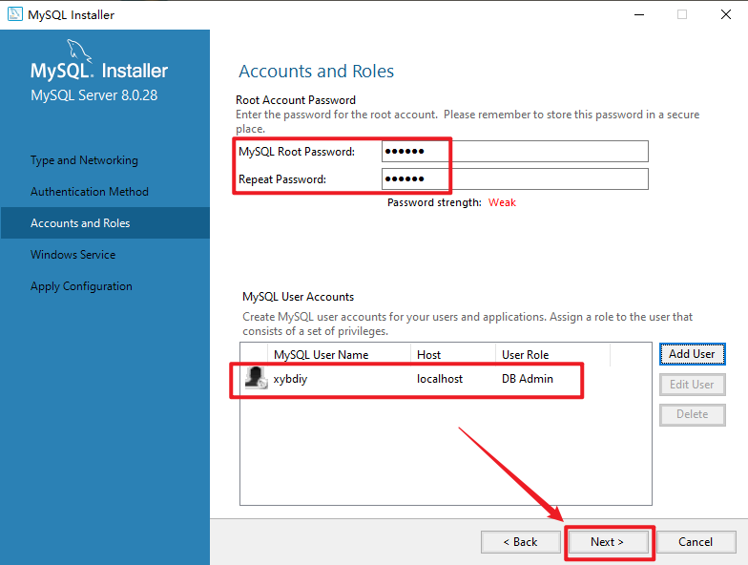Select the User Role column header
Image resolution: width=748 pixels, height=565 pixels.
point(553,355)
